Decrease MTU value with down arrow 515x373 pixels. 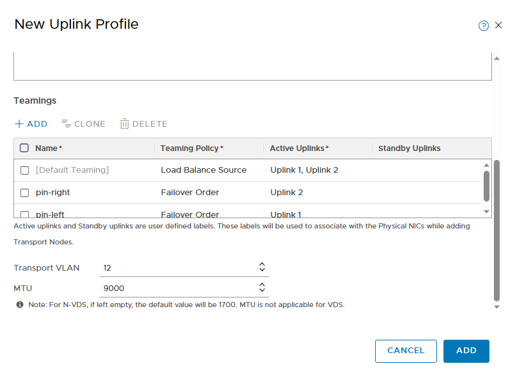pyautogui.click(x=262, y=290)
